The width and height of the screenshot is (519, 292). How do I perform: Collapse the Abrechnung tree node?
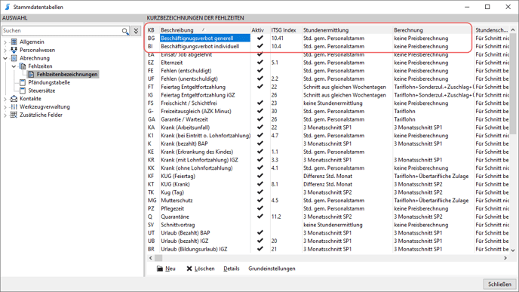point(5,58)
